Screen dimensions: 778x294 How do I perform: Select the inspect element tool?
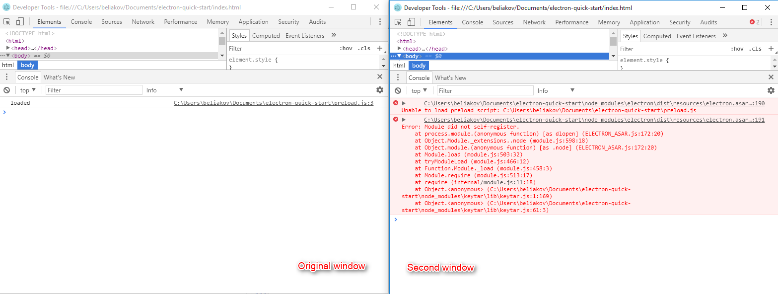point(6,22)
